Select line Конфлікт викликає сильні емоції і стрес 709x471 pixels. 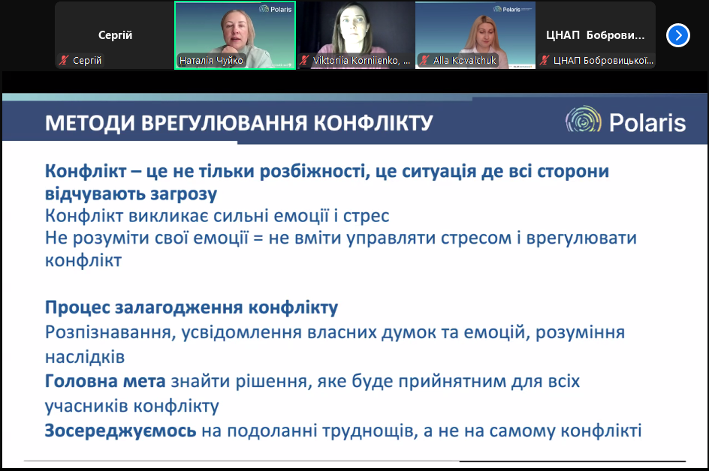pyautogui.click(x=217, y=216)
